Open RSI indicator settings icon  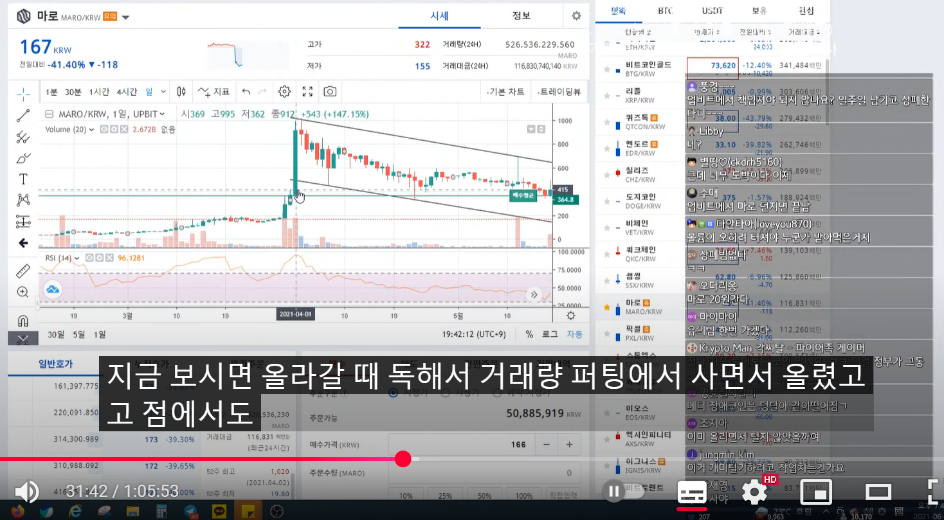pos(99,258)
